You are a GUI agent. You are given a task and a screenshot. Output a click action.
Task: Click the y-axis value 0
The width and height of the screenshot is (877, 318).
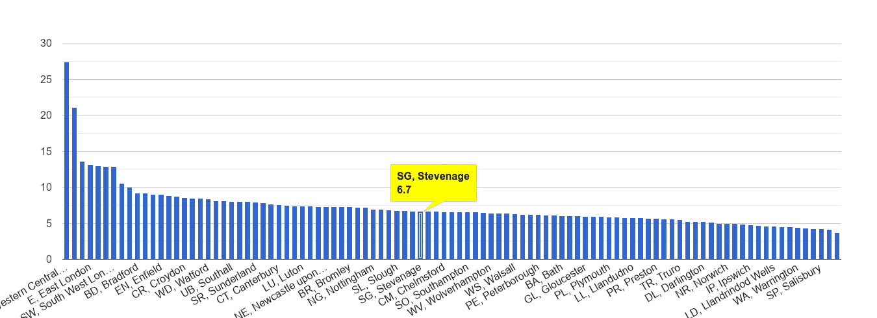50,260
